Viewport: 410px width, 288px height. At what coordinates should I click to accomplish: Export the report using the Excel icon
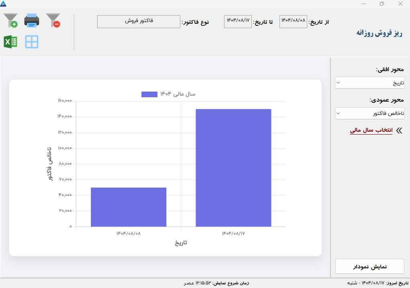(x=10, y=42)
